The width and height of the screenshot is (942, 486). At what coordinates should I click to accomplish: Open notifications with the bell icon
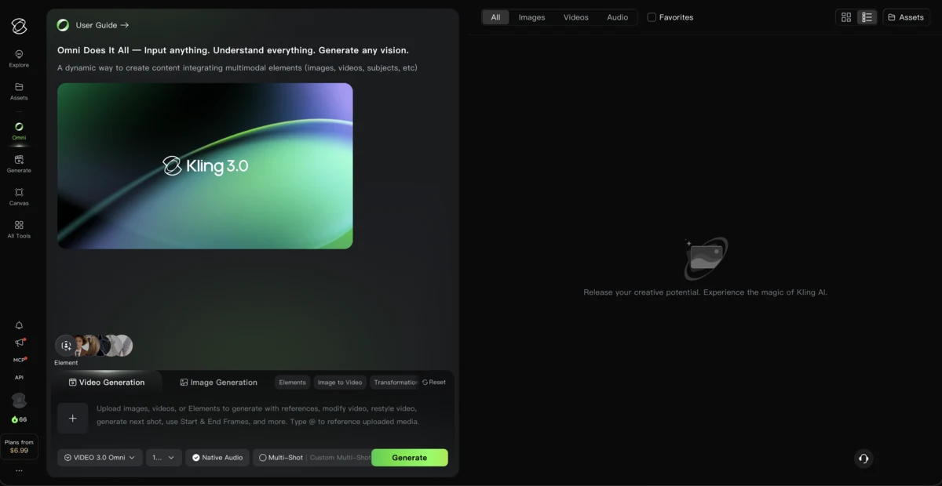pyautogui.click(x=19, y=325)
